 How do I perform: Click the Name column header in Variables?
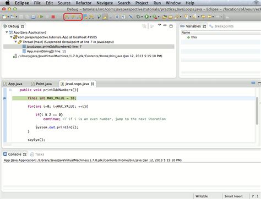tap(186, 32)
